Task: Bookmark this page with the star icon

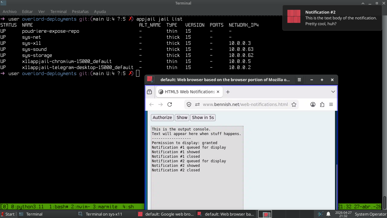Action: 294,104
